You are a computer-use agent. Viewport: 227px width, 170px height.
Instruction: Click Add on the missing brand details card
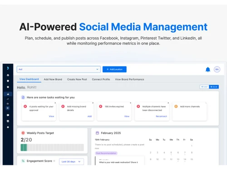[89, 116]
